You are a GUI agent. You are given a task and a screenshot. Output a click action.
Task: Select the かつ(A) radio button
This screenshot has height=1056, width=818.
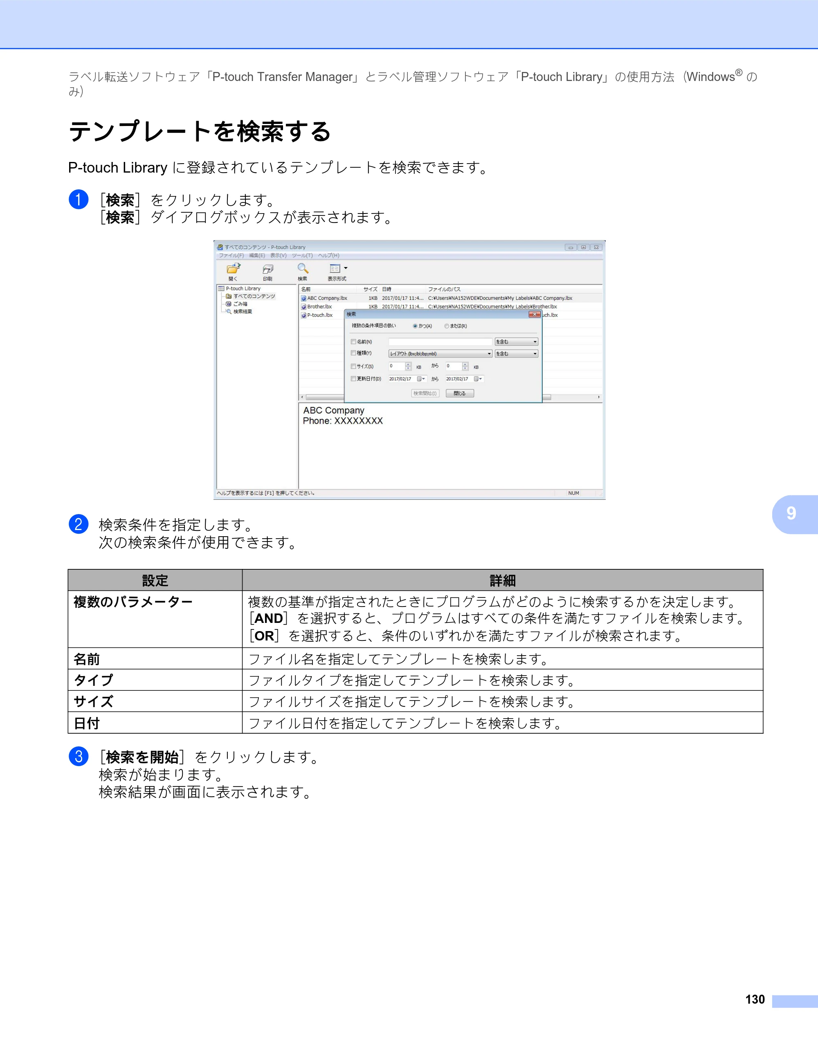[415, 326]
